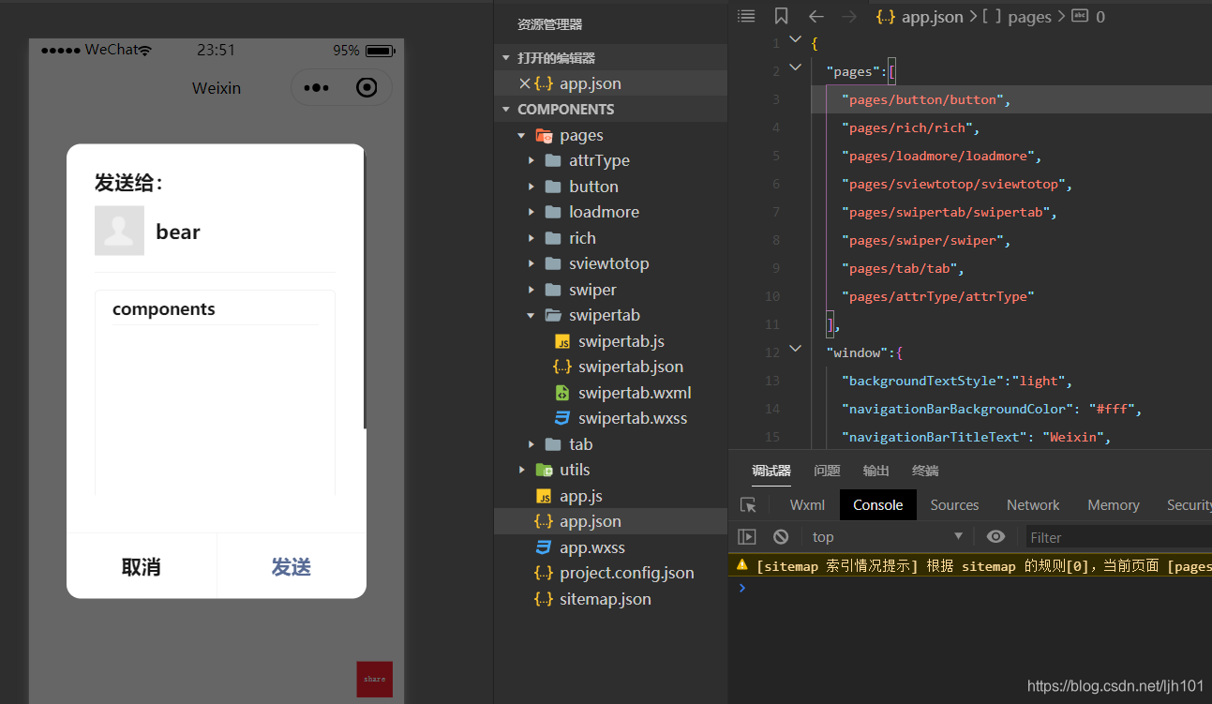Expand the button folder
The width and height of the screenshot is (1212, 704).
coord(531,187)
